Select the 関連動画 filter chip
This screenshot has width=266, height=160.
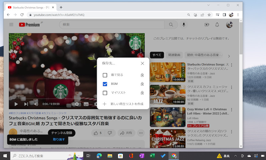coord(174,55)
